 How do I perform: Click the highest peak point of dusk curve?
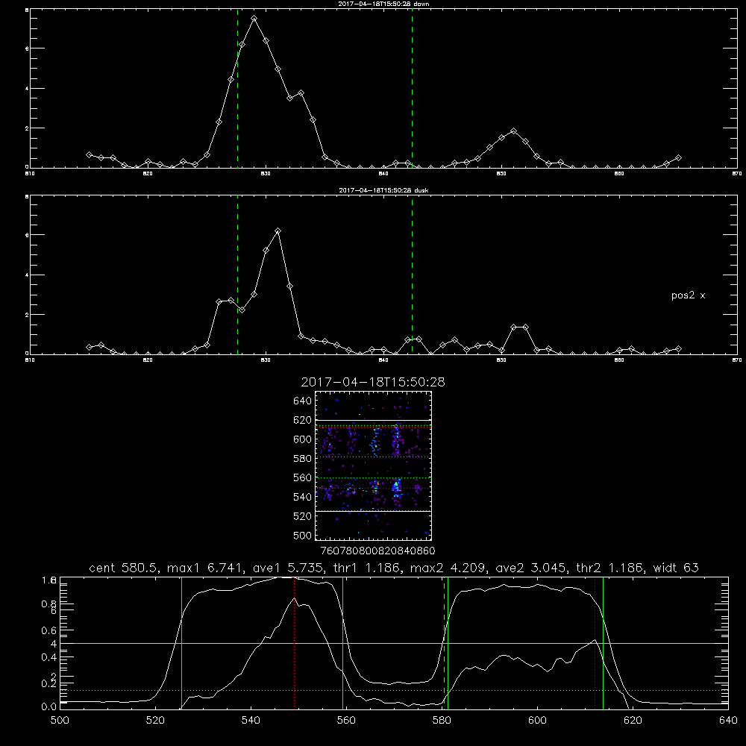[278, 231]
